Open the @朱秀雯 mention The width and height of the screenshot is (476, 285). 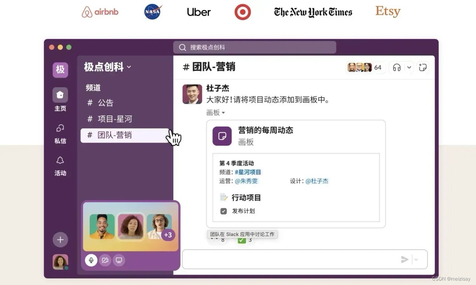[x=246, y=181]
